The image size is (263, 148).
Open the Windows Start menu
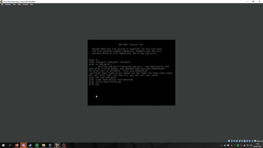pyautogui.click(x=3, y=145)
